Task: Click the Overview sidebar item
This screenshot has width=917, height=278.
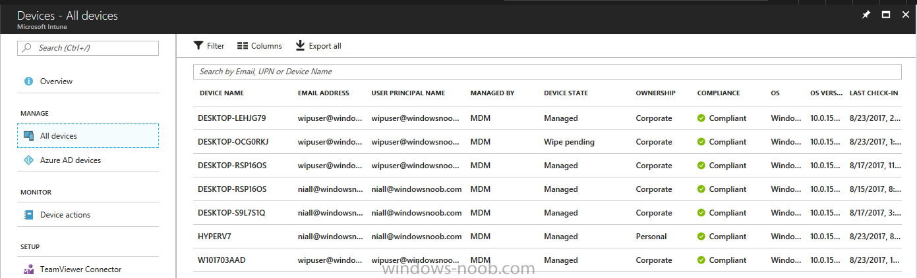Action: pyautogui.click(x=88, y=81)
